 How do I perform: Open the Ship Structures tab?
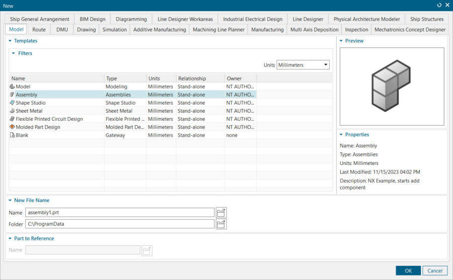point(427,19)
